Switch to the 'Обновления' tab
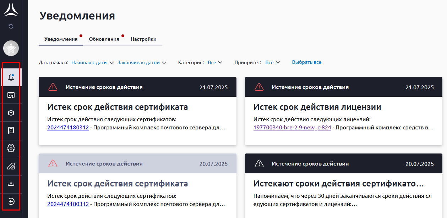 click(104, 39)
